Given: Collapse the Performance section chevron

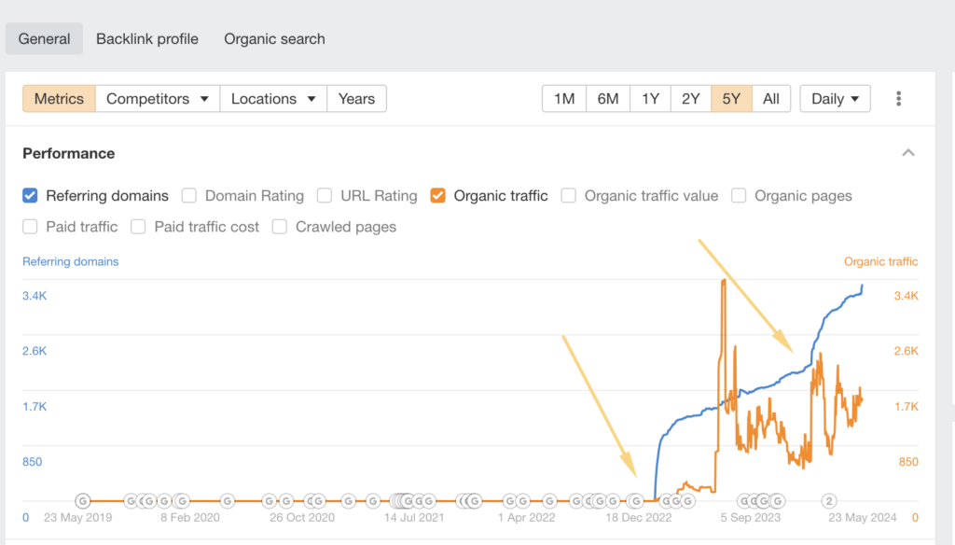Looking at the screenshot, I should coord(908,152).
